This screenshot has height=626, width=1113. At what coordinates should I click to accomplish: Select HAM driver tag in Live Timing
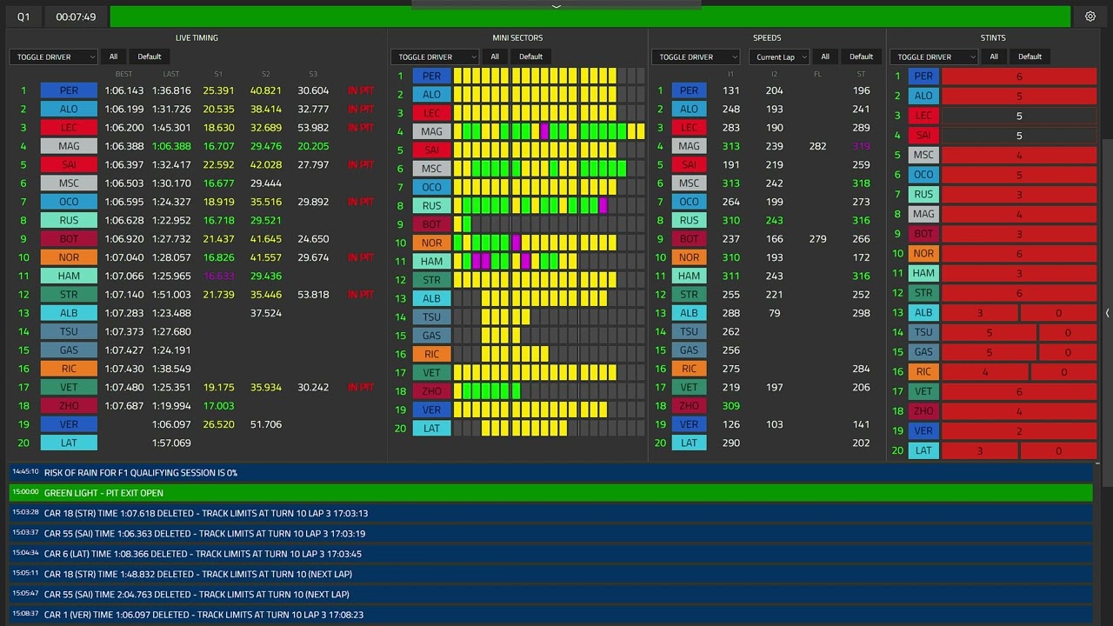(69, 276)
